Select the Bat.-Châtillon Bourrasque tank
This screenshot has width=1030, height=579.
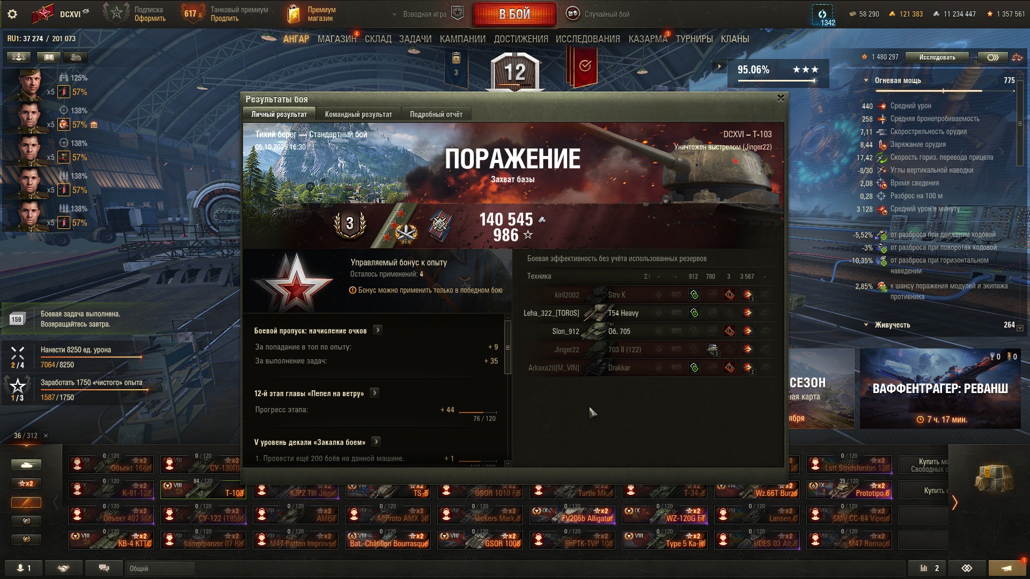pos(390,540)
